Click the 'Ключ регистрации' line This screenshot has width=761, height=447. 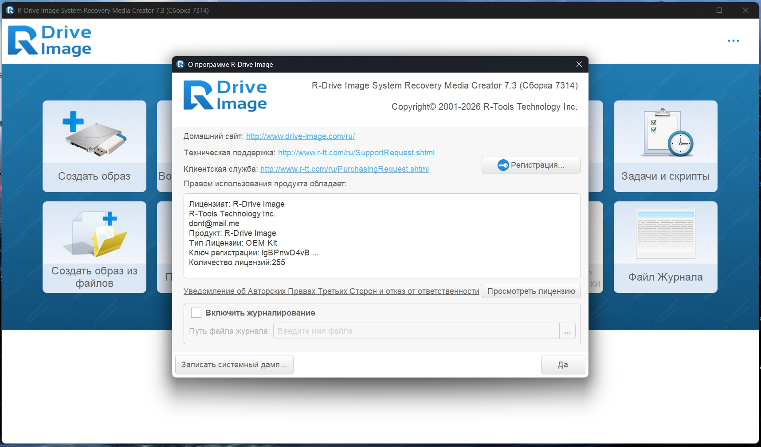[x=254, y=253]
